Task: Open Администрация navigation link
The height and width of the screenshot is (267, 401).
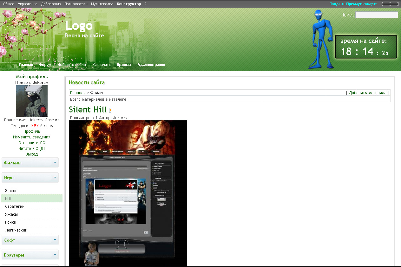Action: [x=151, y=65]
